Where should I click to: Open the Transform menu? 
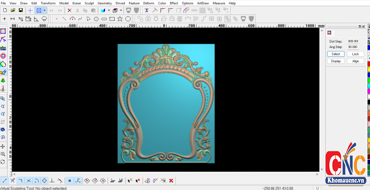(48, 3)
